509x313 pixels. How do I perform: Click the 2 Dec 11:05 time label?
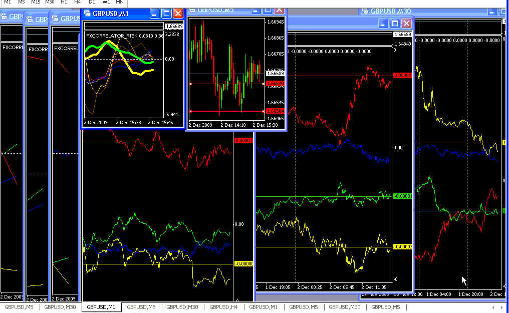tap(374, 287)
